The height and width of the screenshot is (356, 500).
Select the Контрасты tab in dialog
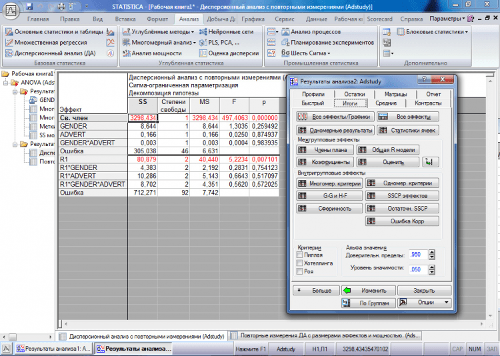point(428,103)
